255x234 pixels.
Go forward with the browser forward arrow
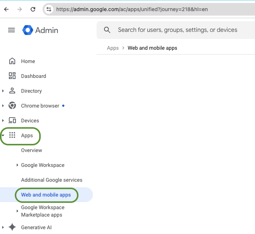(x=20, y=9)
